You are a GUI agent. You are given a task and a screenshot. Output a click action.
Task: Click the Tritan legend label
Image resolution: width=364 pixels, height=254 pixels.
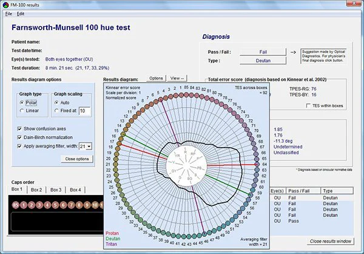pyautogui.click(x=112, y=244)
